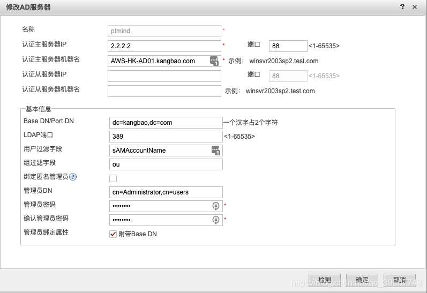Select the empty 认证从服务器IP input
The image size is (427, 293).
164,76
